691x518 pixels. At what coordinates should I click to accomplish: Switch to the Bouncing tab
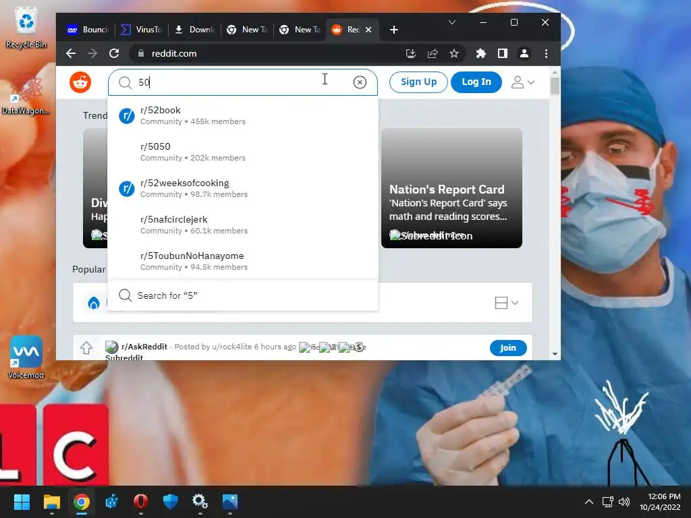pyautogui.click(x=88, y=30)
